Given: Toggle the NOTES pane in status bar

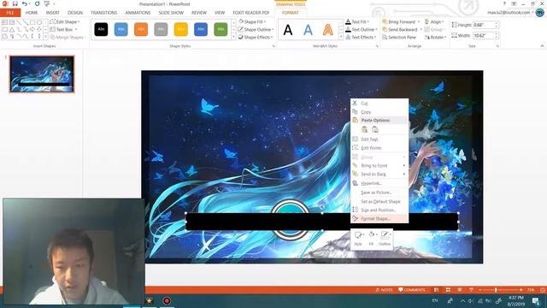Looking at the screenshot, I should (384, 290).
